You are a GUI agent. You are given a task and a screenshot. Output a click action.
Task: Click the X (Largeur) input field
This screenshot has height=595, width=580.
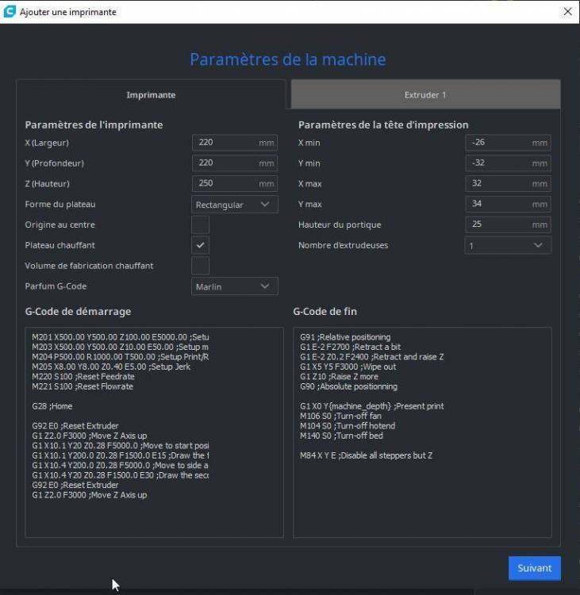click(x=235, y=143)
